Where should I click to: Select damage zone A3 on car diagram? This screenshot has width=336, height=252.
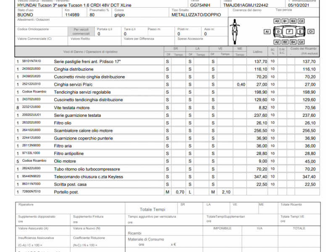[x=277, y=21]
